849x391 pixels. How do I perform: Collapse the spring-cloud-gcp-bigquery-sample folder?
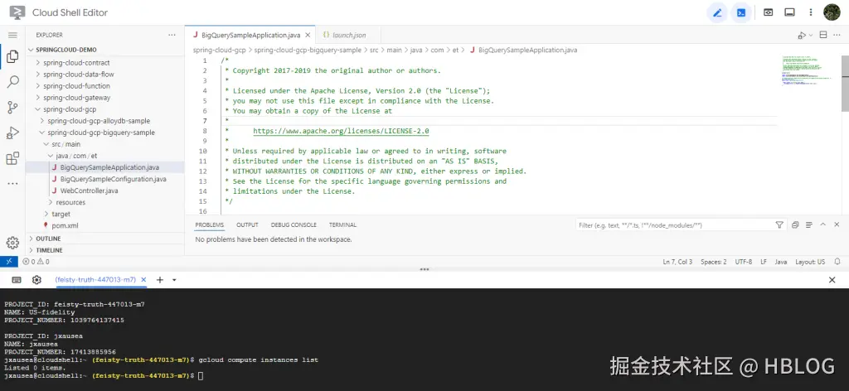point(105,133)
